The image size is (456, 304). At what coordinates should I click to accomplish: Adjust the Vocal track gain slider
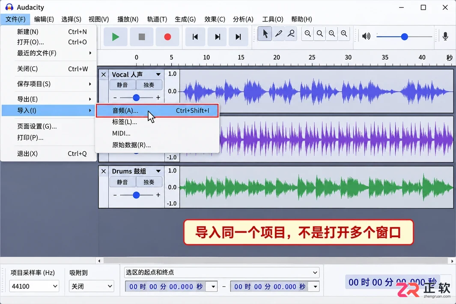pyautogui.click(x=136, y=98)
